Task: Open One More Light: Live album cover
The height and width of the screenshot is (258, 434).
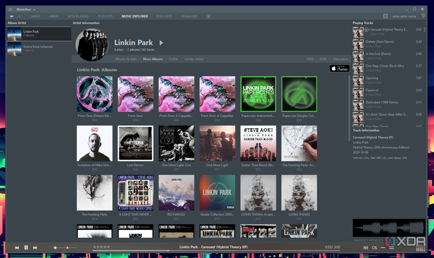Action: [x=176, y=143]
